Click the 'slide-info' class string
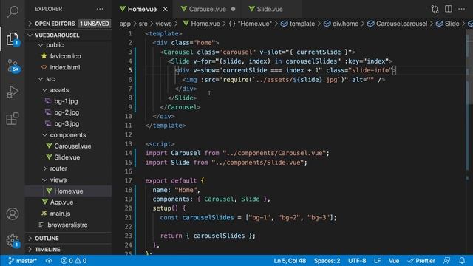473x266 pixels. 370,70
